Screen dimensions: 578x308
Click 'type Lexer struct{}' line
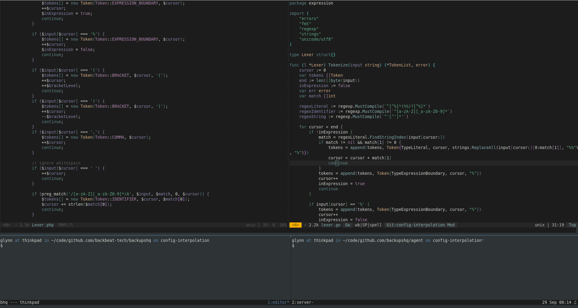(x=313, y=55)
